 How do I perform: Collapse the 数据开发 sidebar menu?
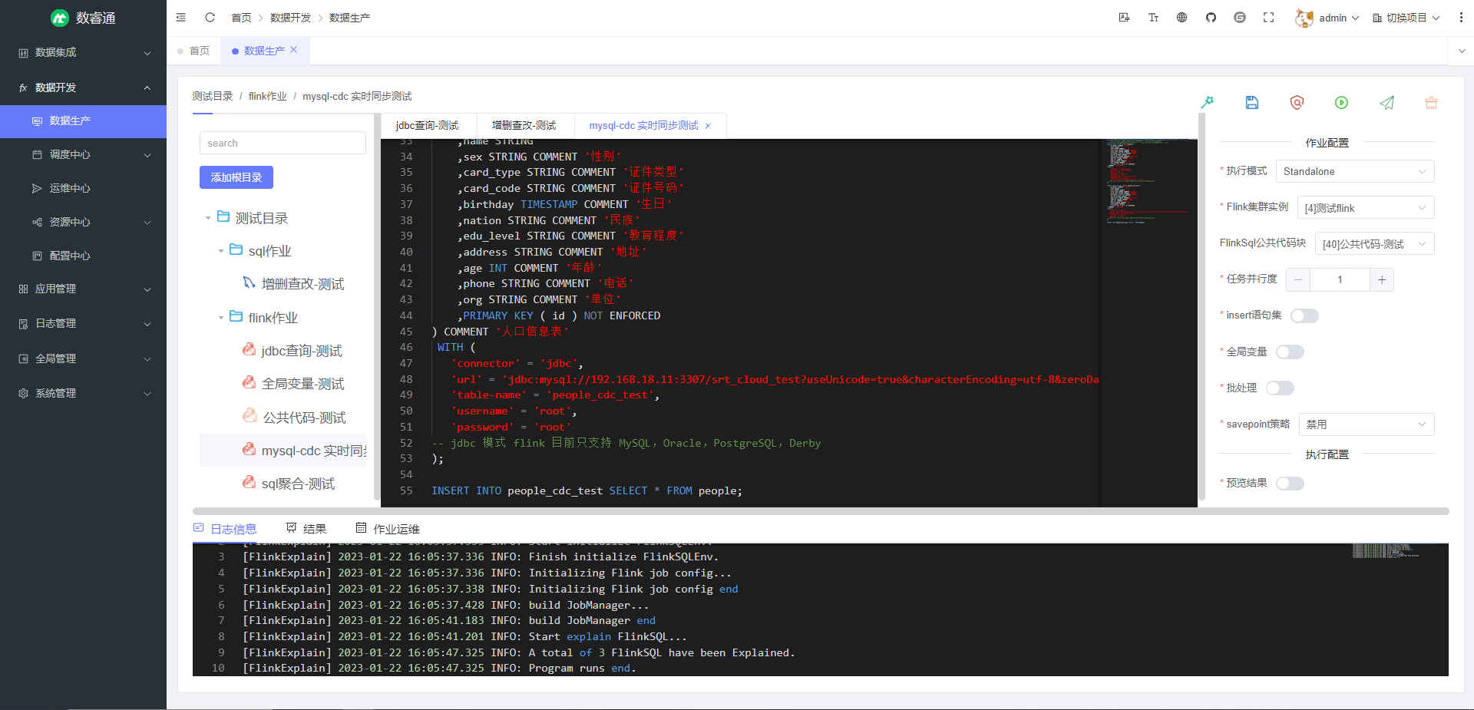[83, 88]
